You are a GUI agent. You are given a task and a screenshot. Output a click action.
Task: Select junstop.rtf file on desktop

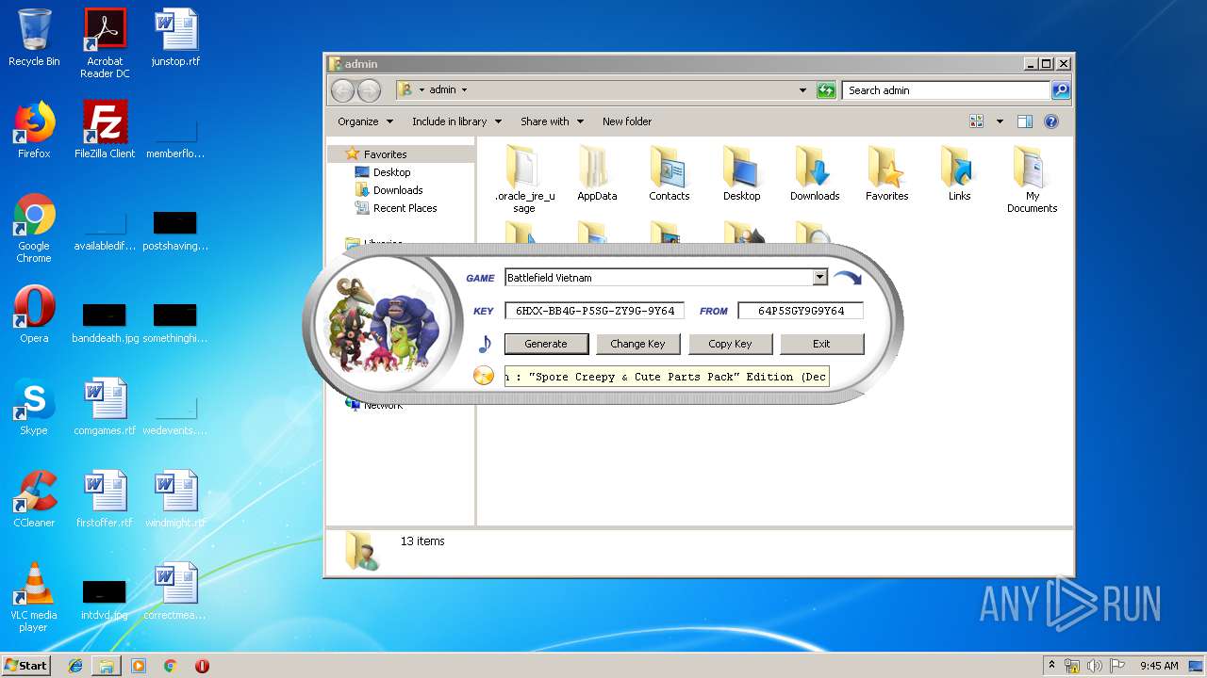175,38
